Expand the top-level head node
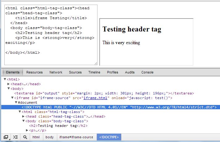The width and height of the screenshot is (220, 142). (x=8, y=84)
